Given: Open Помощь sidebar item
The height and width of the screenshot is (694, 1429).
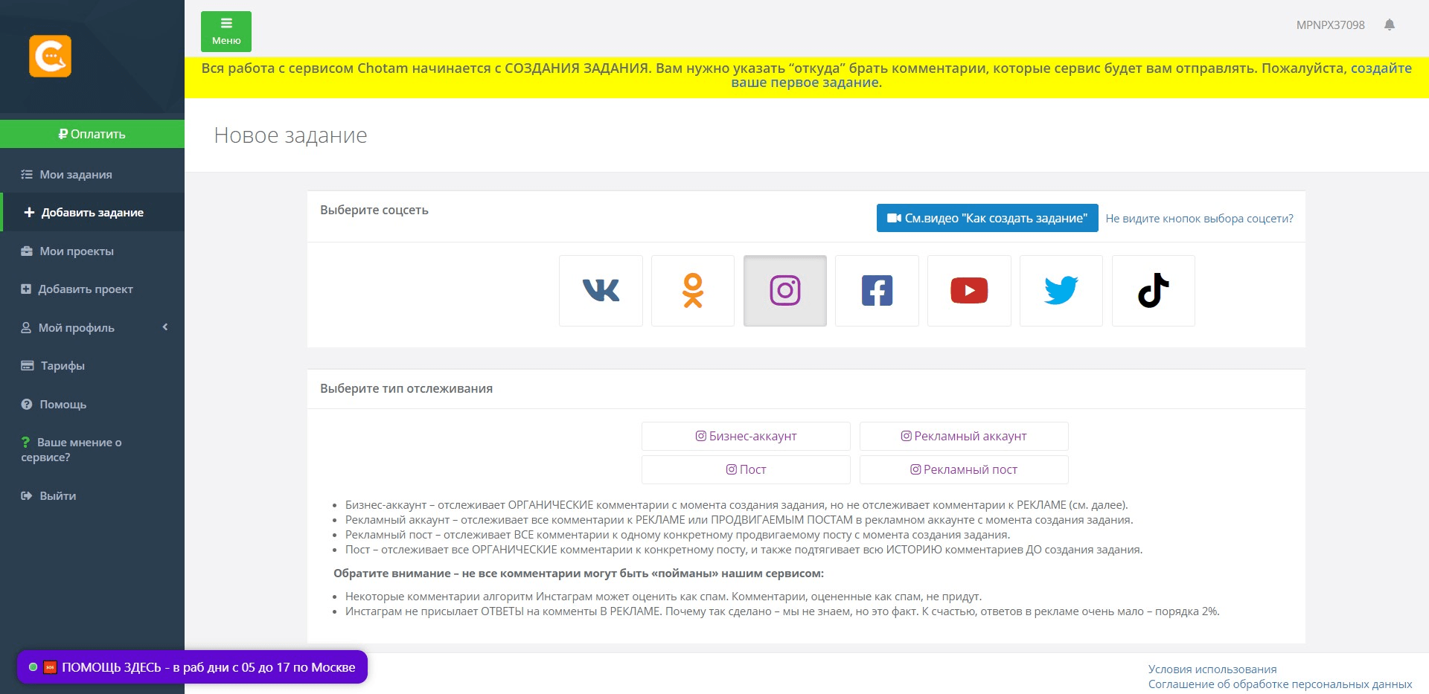Looking at the screenshot, I should (x=92, y=404).
